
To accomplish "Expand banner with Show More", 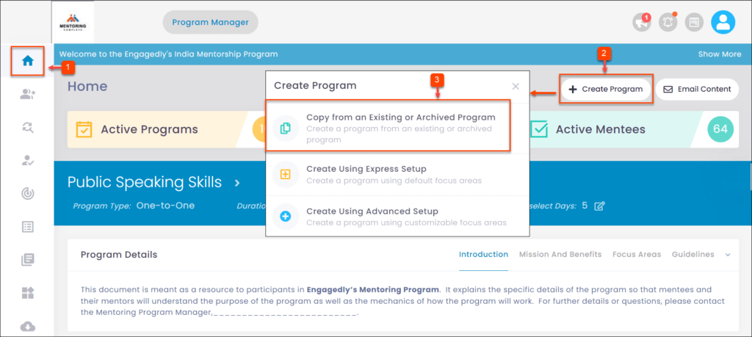I will (719, 54).
